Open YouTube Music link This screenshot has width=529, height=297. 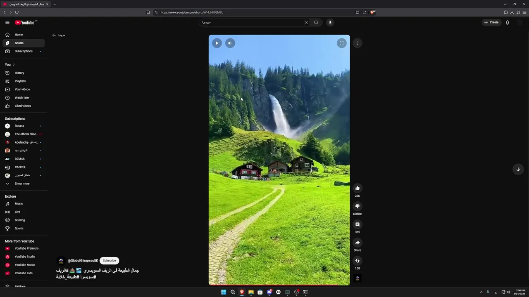pyautogui.click(x=24, y=265)
